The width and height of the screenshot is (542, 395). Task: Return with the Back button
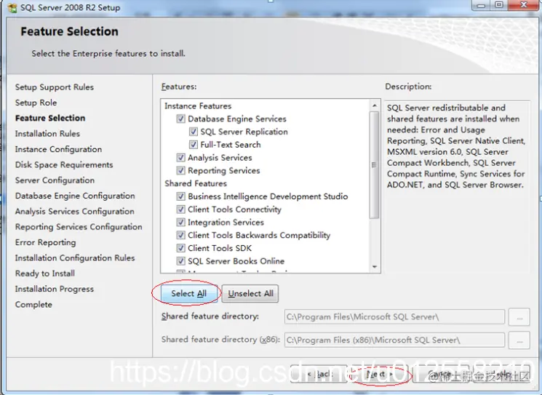pyautogui.click(x=319, y=374)
